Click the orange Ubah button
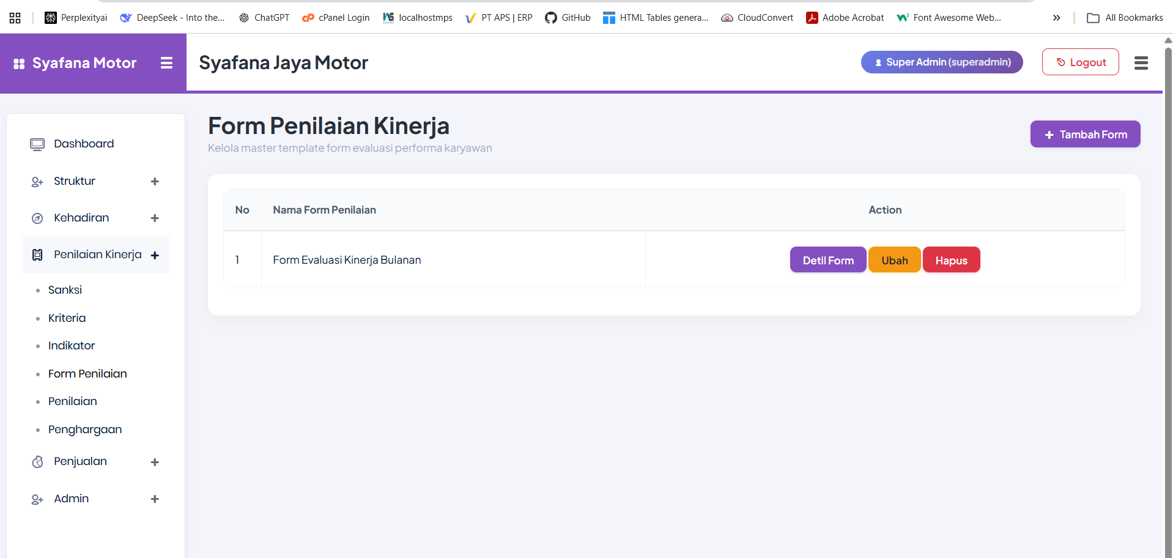The height and width of the screenshot is (558, 1173). tap(895, 260)
